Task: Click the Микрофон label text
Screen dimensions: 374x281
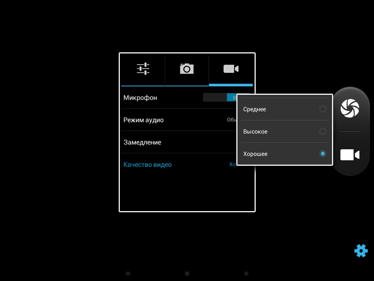Action: click(x=140, y=98)
